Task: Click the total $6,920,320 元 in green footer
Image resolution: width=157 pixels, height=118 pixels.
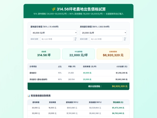Action: tap(120, 86)
